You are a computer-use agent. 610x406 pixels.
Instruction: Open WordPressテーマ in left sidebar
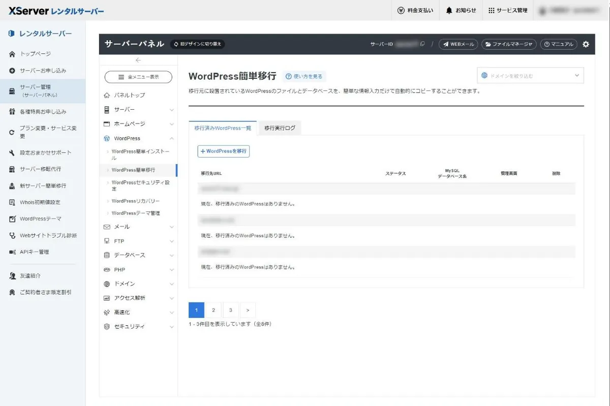[x=43, y=219]
